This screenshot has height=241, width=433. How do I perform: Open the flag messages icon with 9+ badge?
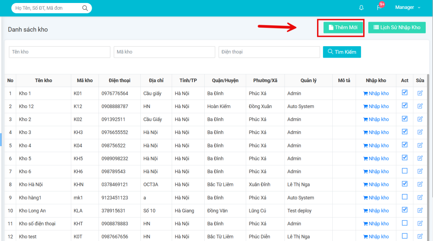[x=379, y=8]
